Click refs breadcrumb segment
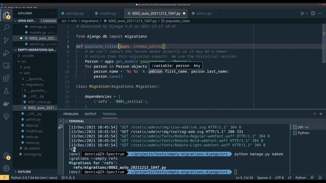Viewport: 326px width, 183px height. pos(73,21)
